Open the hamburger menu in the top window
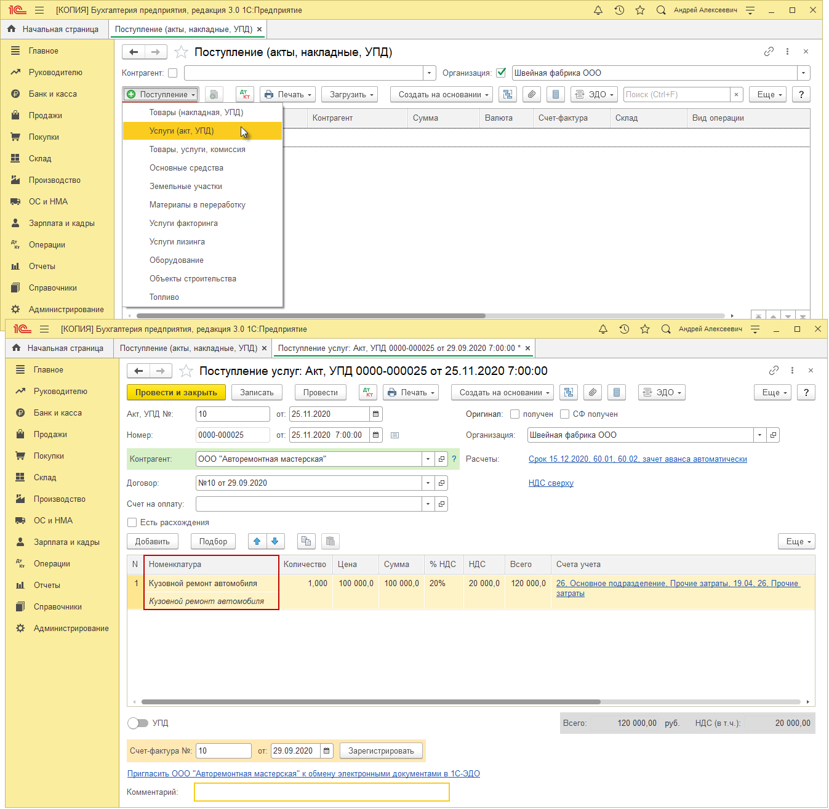The width and height of the screenshot is (829, 809). tap(39, 10)
